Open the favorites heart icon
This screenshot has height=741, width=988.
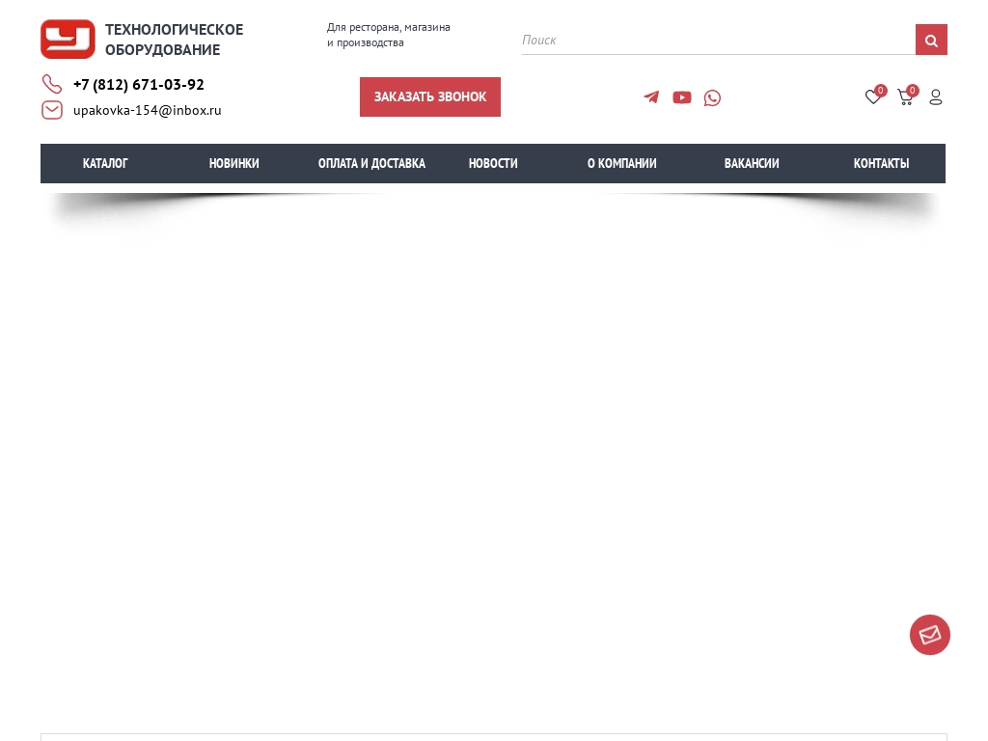[873, 97]
